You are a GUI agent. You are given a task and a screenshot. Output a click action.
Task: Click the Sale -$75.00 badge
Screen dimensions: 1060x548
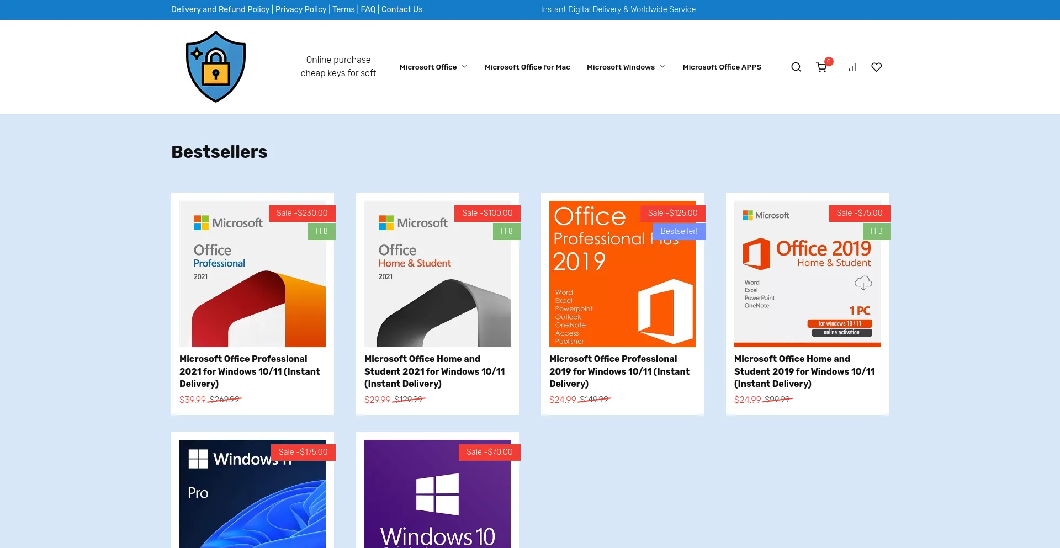[x=859, y=213]
